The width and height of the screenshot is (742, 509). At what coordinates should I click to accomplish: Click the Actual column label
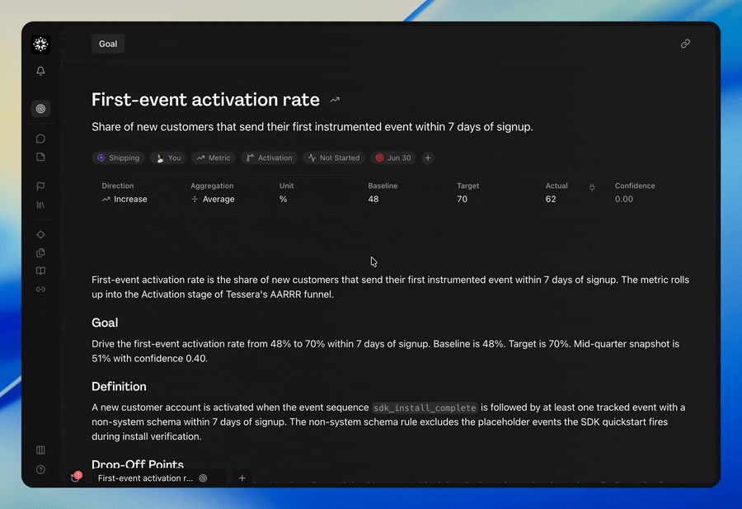tap(556, 186)
